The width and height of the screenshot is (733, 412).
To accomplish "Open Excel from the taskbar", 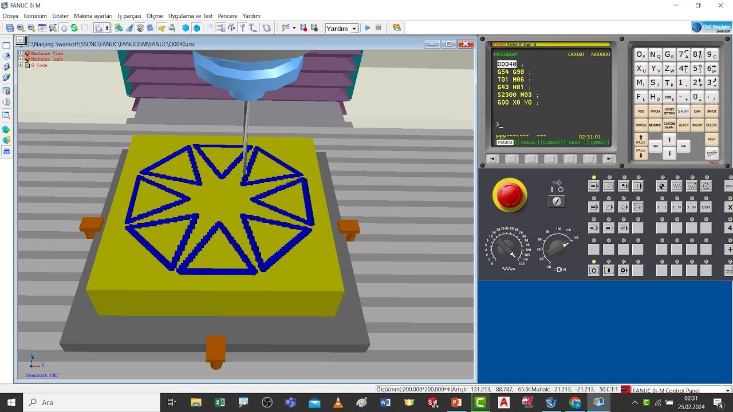I will pyautogui.click(x=220, y=402).
